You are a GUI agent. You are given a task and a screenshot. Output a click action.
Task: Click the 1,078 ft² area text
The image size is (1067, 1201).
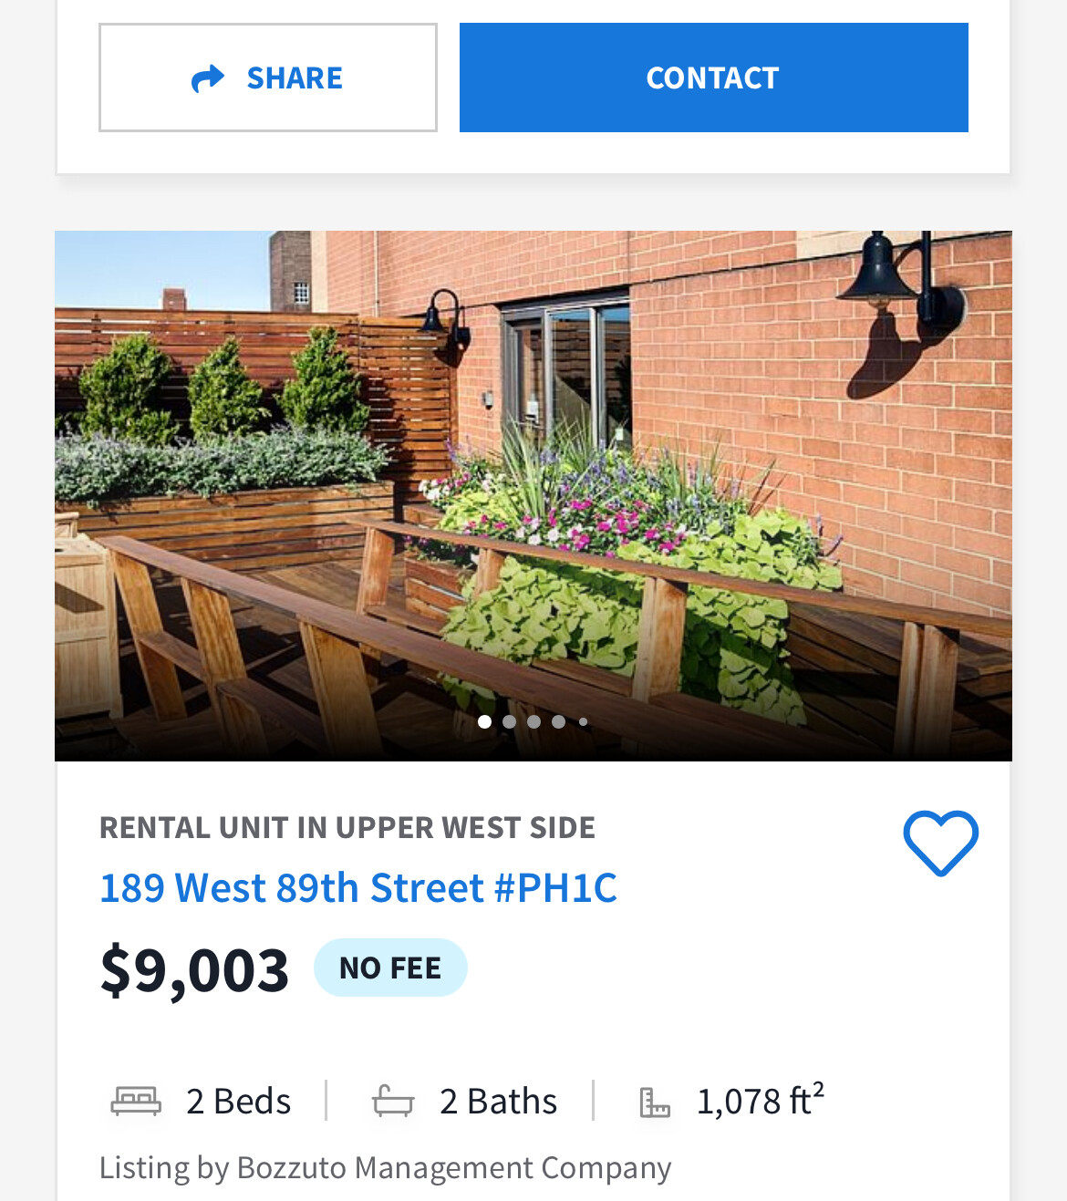point(760,1100)
